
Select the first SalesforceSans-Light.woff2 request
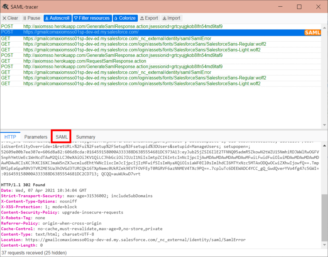(x=161, y=50)
